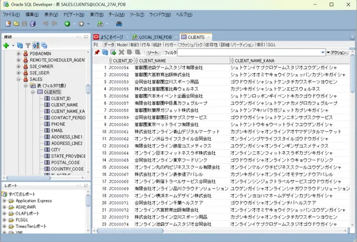Click the data grid horizontal scrollbar thumb
Viewport: 357px width, 242px height.
click(x=130, y=231)
